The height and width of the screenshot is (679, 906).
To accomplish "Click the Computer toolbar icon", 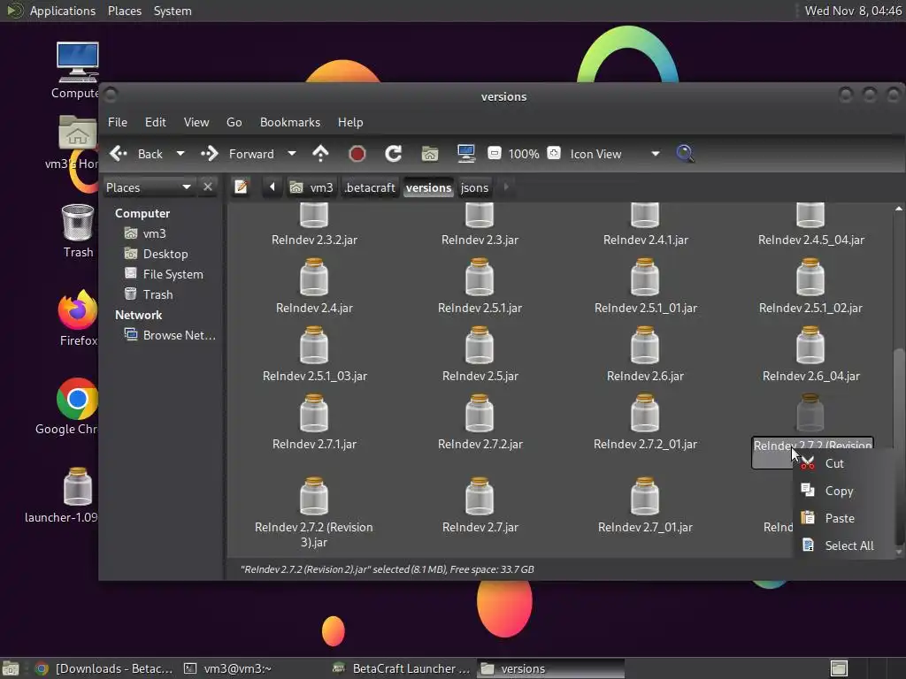I will [x=466, y=154].
